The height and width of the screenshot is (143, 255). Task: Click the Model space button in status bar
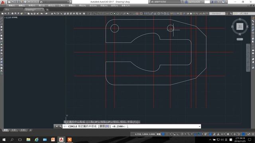(159, 134)
